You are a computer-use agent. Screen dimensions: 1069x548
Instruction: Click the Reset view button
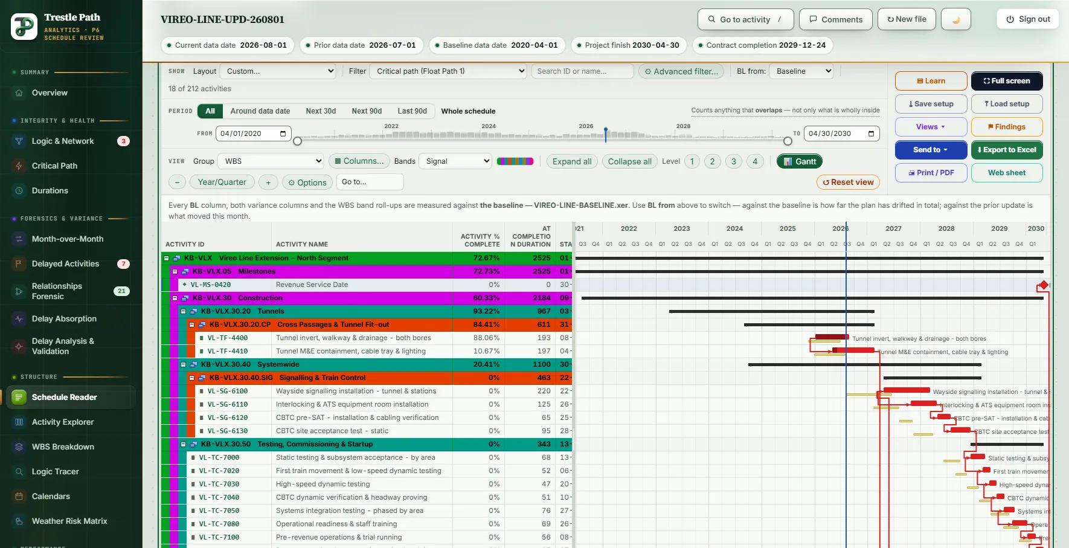tap(848, 182)
